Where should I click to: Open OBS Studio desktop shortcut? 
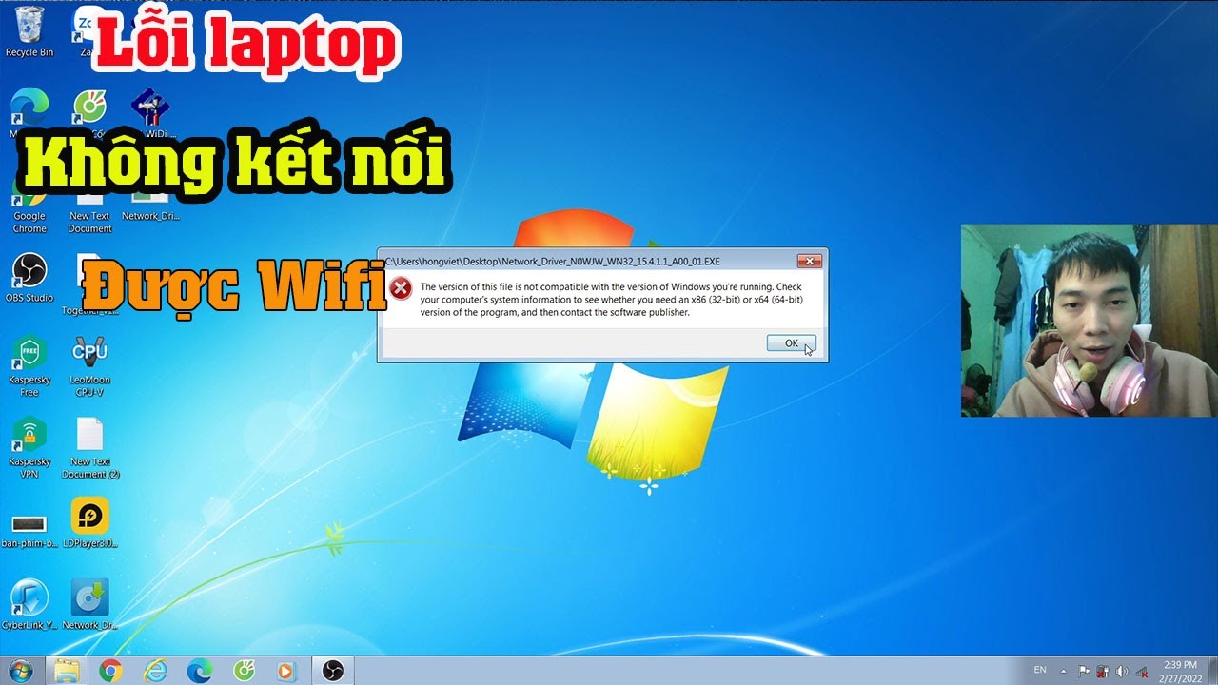29,274
